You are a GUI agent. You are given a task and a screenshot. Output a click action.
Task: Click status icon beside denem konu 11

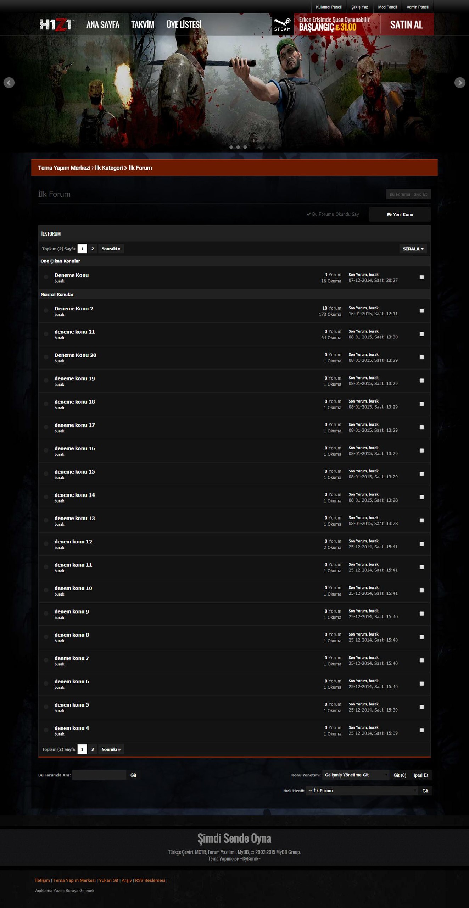[x=46, y=567]
